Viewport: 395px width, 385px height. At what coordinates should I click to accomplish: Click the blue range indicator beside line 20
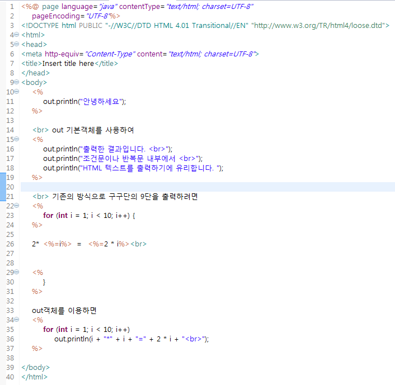coord(3,187)
